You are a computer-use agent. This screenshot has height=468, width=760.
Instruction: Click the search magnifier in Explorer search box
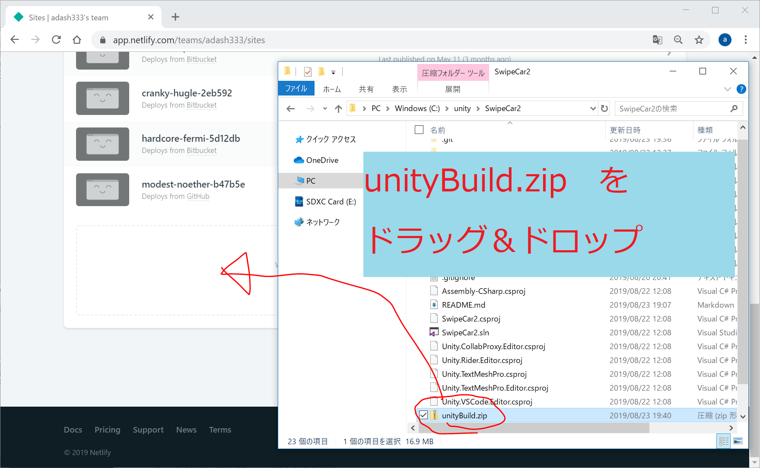734,108
